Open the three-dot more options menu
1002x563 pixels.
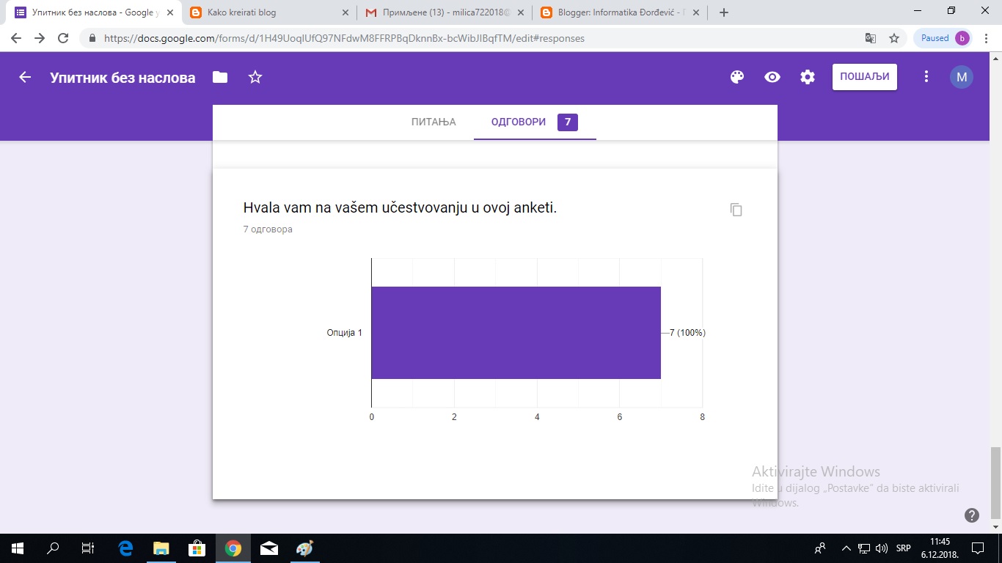[x=926, y=76]
